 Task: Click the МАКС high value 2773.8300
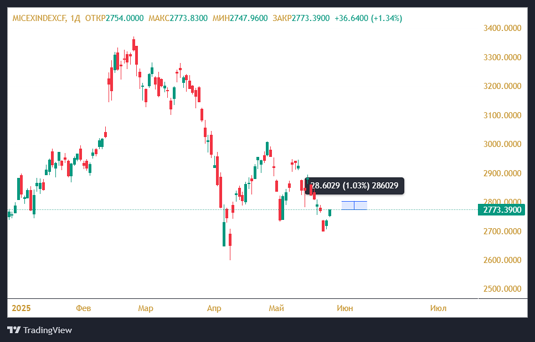tap(189, 18)
